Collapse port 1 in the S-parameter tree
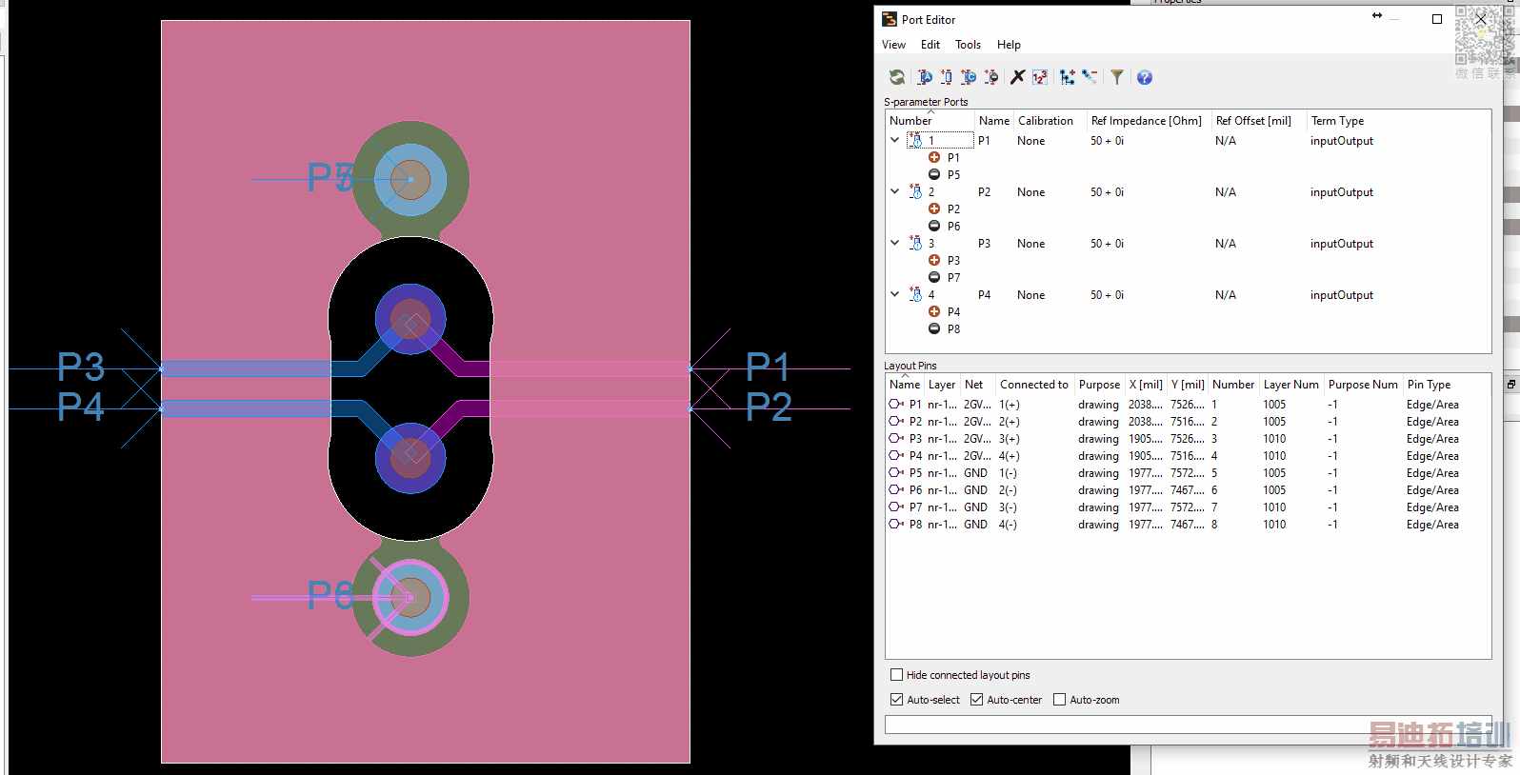 click(895, 140)
